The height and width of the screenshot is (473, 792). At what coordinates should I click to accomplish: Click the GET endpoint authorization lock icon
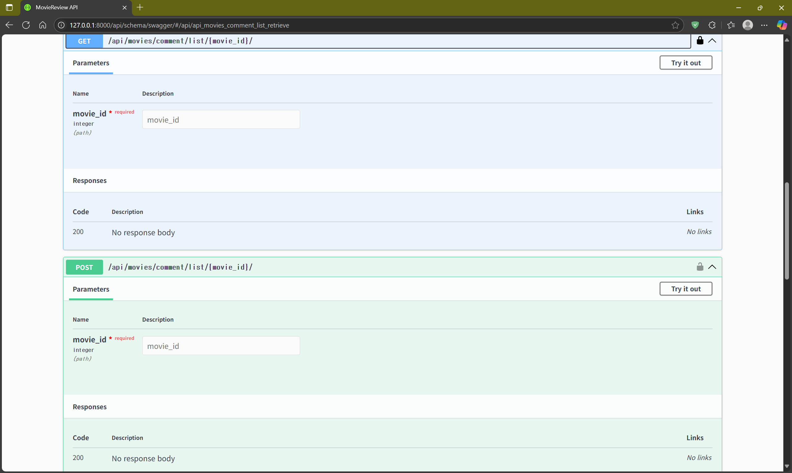[699, 41]
